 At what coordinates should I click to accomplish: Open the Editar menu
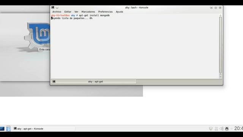point(68,12)
